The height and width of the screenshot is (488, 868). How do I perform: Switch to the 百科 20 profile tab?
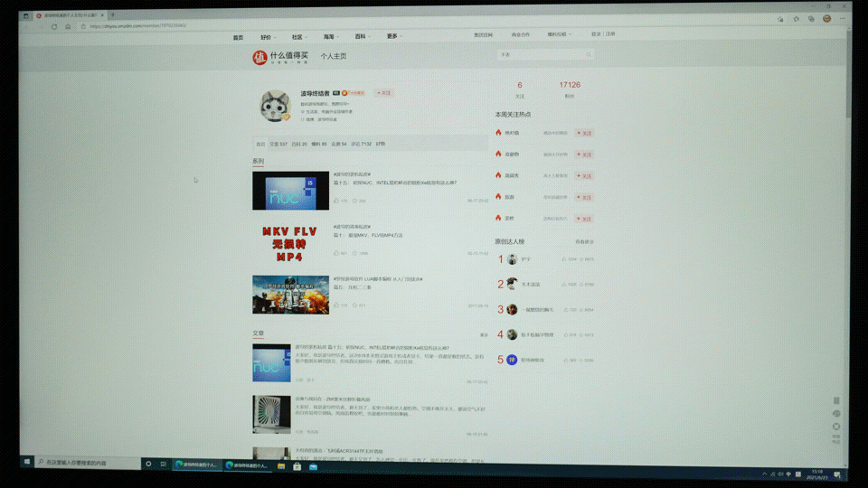tap(299, 144)
